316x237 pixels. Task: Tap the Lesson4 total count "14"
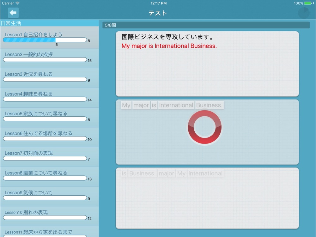90,100
